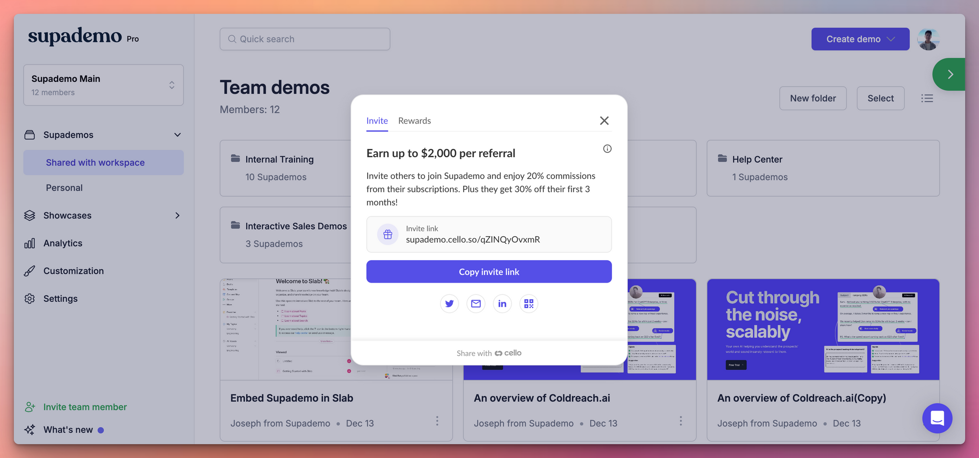Viewport: 979px width, 458px height.
Task: Share invite link via LinkedIn icon
Action: click(x=502, y=304)
